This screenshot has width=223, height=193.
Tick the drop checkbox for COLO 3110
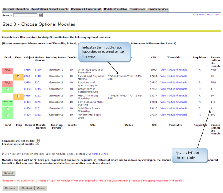pyautogui.click(x=18, y=76)
